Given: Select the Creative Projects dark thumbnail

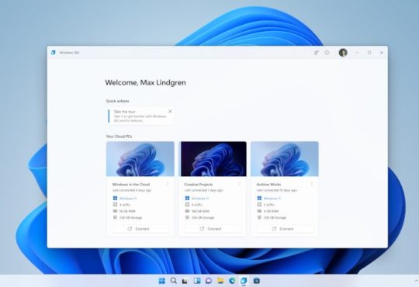Looking at the screenshot, I should click(213, 159).
